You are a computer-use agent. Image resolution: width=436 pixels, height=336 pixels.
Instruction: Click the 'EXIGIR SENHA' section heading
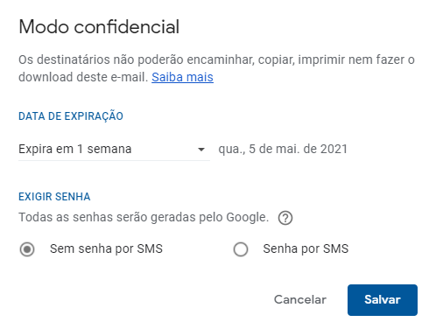pyautogui.click(x=54, y=197)
